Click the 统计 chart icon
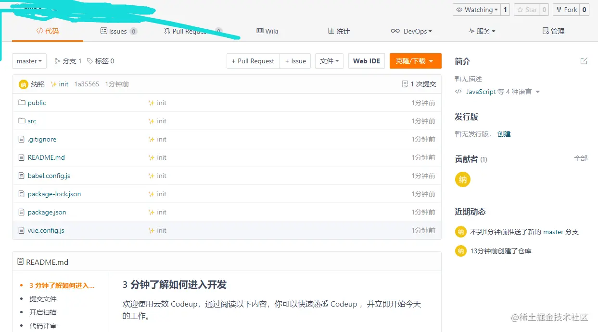 [331, 31]
